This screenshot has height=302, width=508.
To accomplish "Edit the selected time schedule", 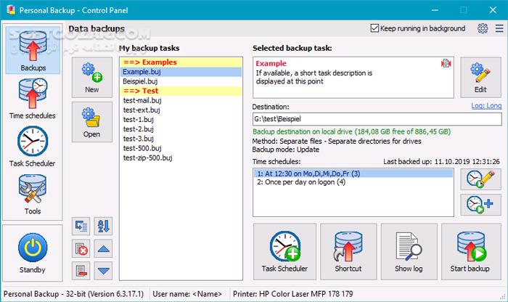I will point(480,179).
